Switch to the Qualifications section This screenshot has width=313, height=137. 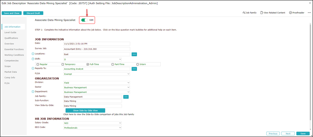(11, 38)
